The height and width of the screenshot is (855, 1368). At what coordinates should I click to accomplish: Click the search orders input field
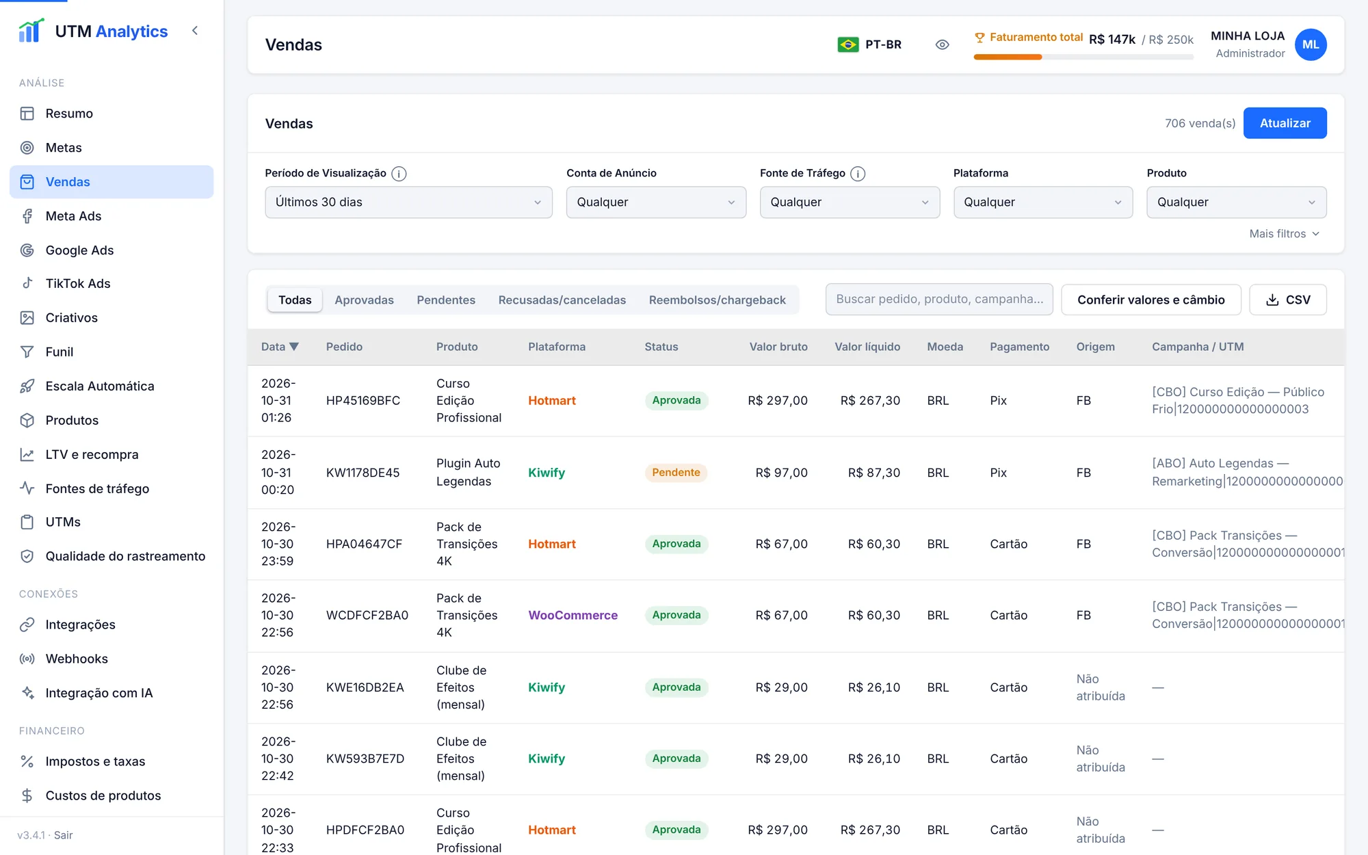coord(939,300)
